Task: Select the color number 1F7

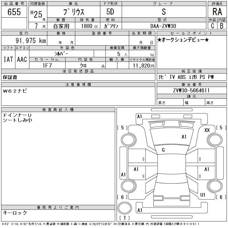Action: (47, 66)
